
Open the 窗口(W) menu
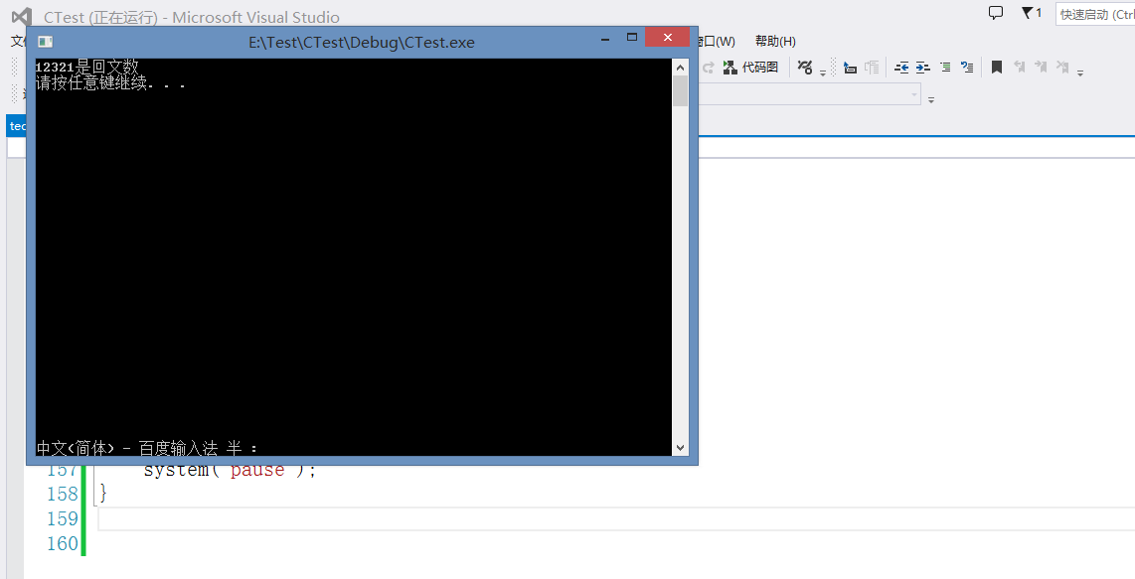click(x=717, y=42)
